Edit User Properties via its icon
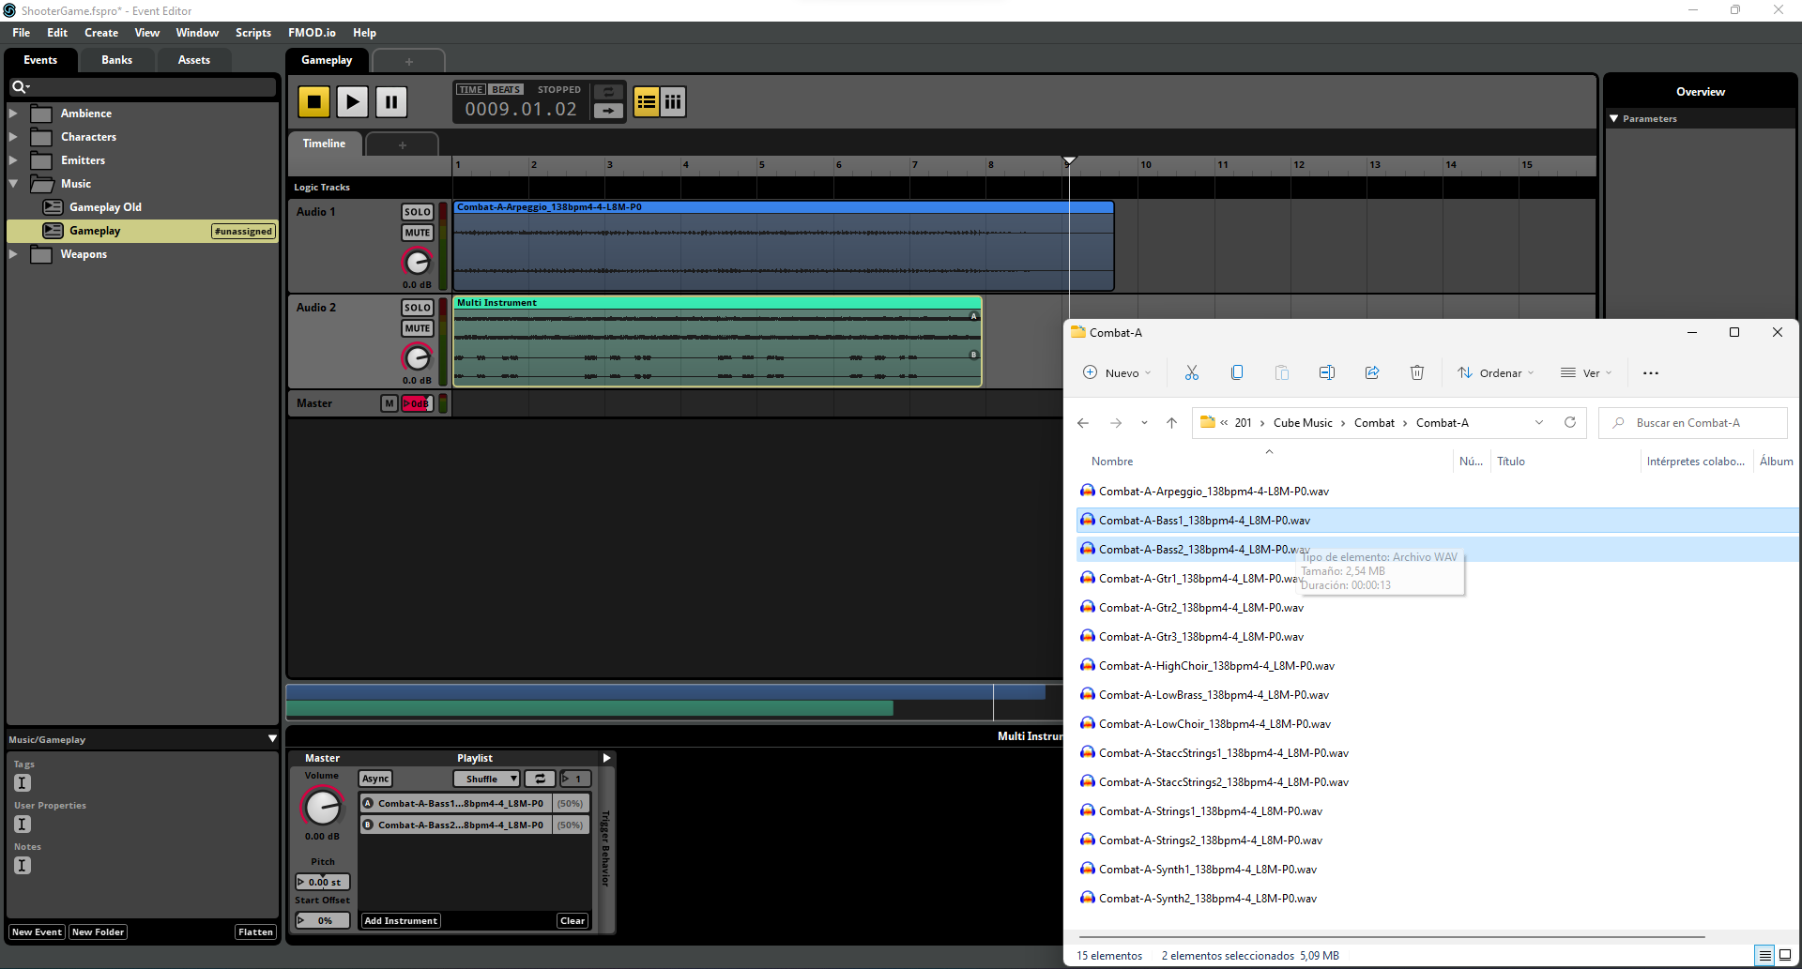Screen dimensions: 1802x969 [23, 825]
